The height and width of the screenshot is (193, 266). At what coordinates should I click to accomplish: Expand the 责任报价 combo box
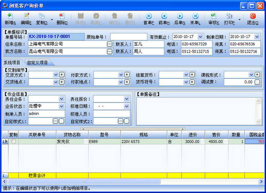[127, 99]
